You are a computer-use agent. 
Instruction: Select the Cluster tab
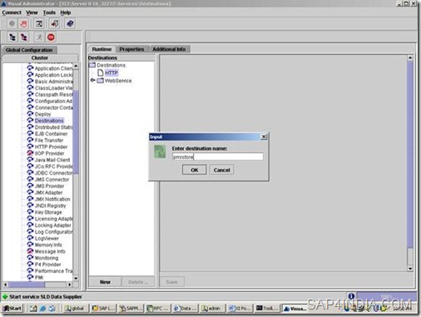40,57
